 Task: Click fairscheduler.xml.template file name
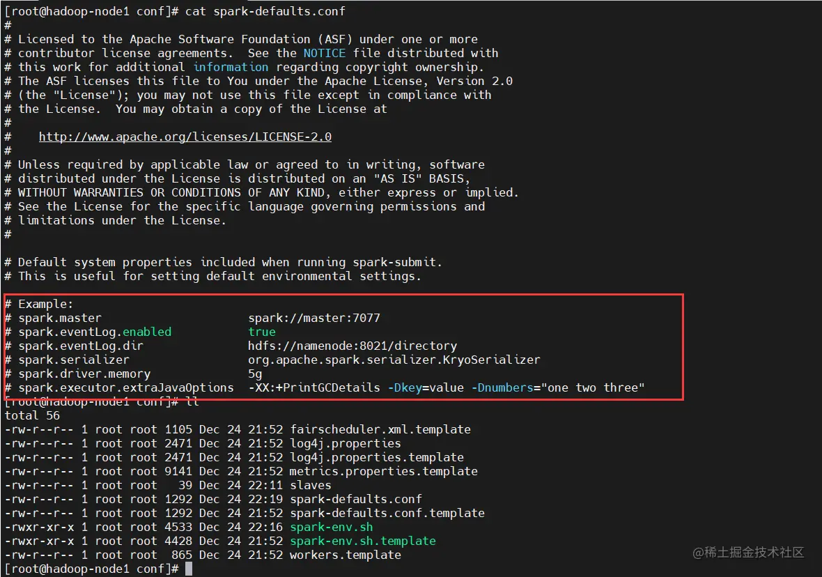pyautogui.click(x=380, y=429)
